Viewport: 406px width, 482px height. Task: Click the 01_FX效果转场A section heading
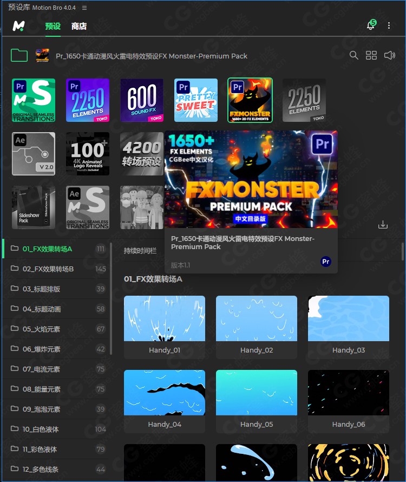[153, 279]
